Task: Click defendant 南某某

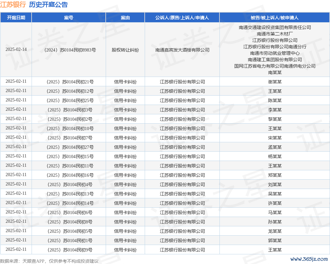Action: pos(275,72)
